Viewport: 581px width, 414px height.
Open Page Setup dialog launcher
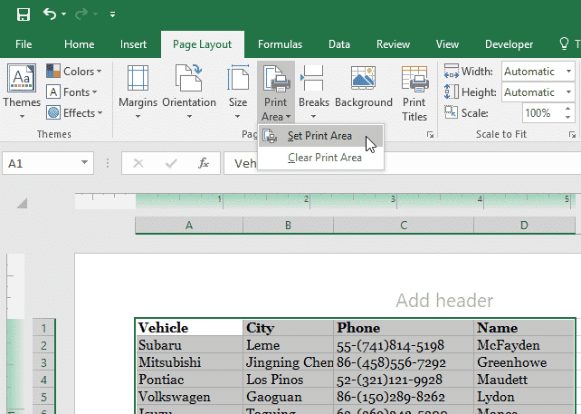[x=430, y=135]
